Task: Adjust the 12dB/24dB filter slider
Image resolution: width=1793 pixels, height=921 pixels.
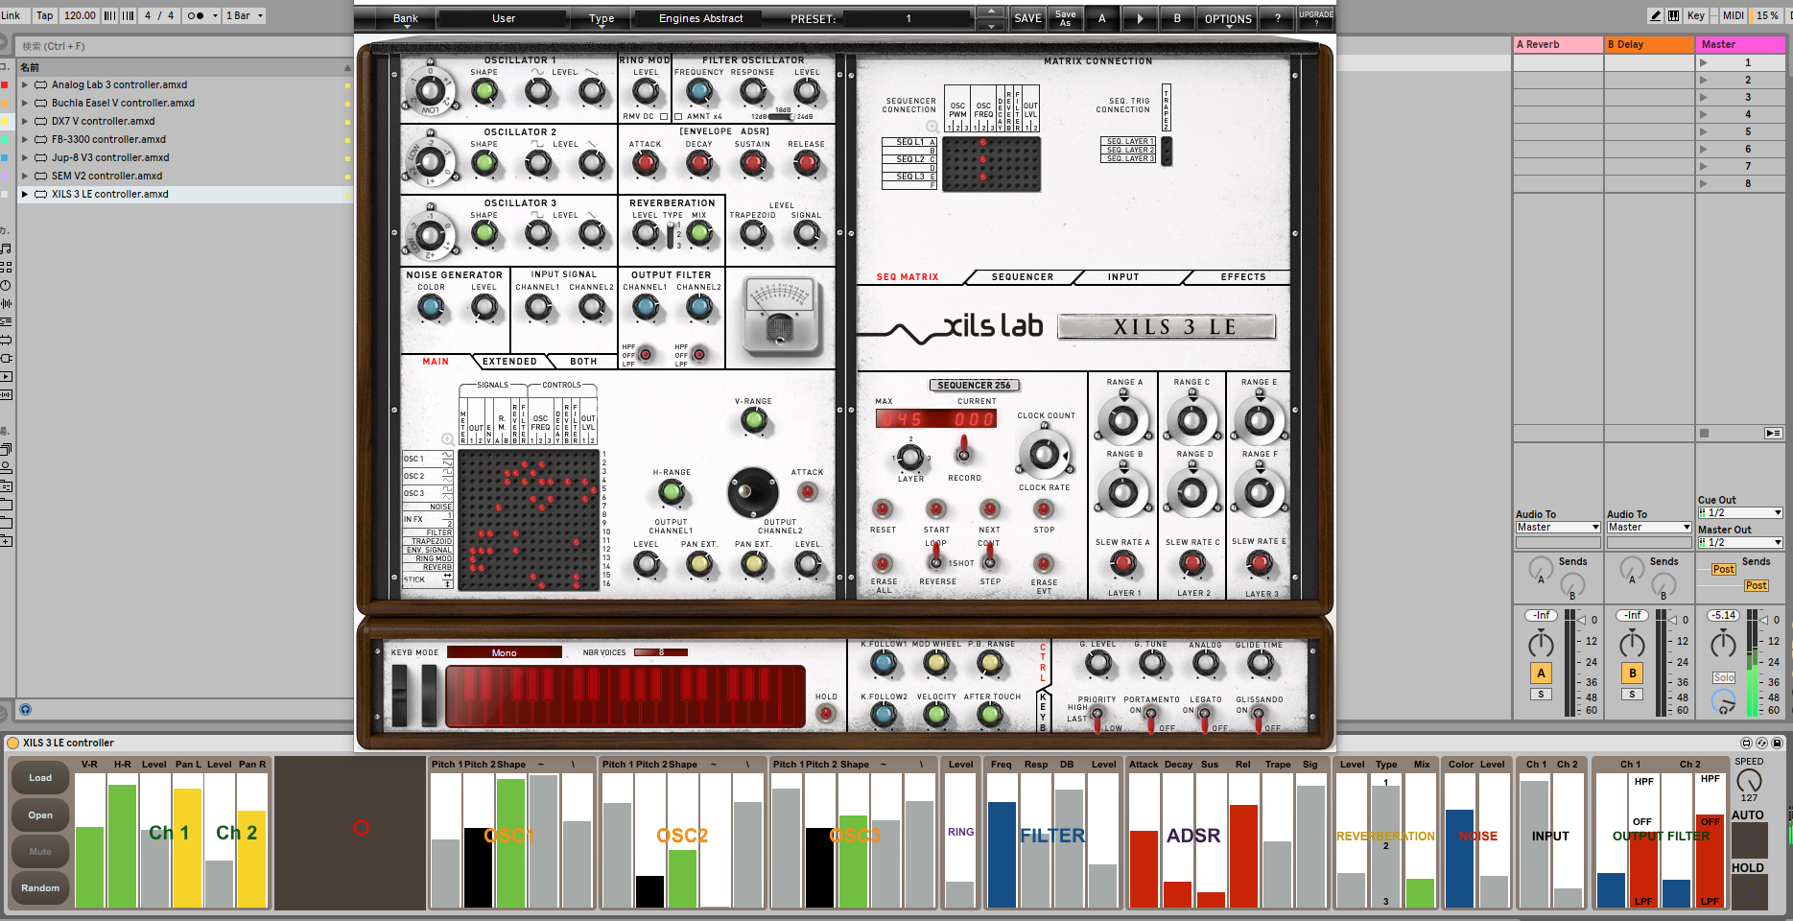Action: (781, 117)
